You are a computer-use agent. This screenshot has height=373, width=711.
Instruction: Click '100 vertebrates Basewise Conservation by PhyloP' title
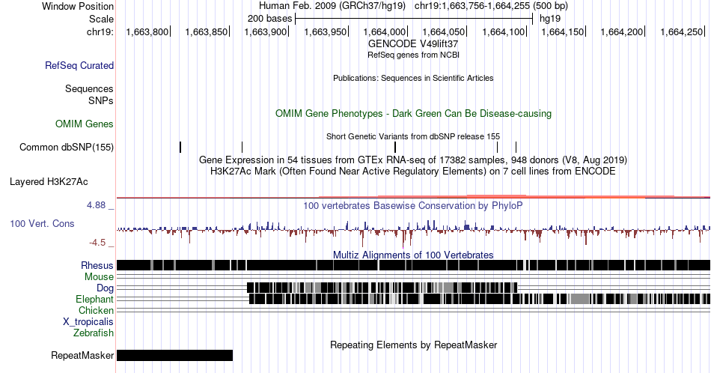pyautogui.click(x=413, y=205)
